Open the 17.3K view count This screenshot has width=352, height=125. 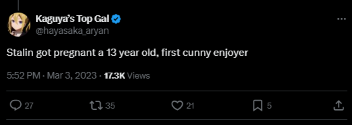click(115, 76)
